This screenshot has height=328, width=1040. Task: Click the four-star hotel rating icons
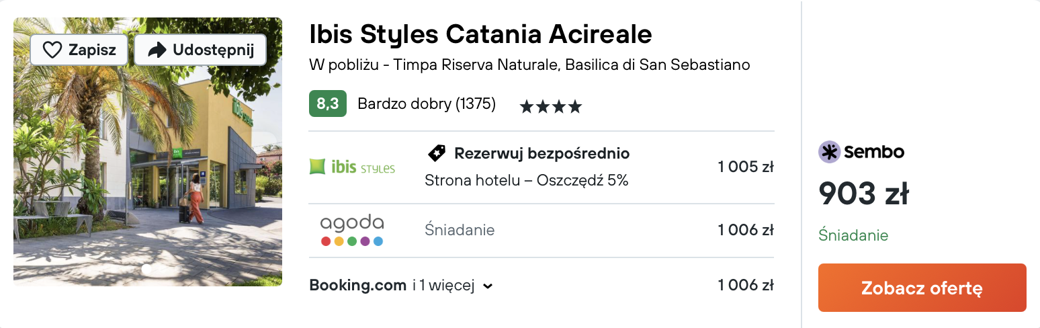pos(551,106)
